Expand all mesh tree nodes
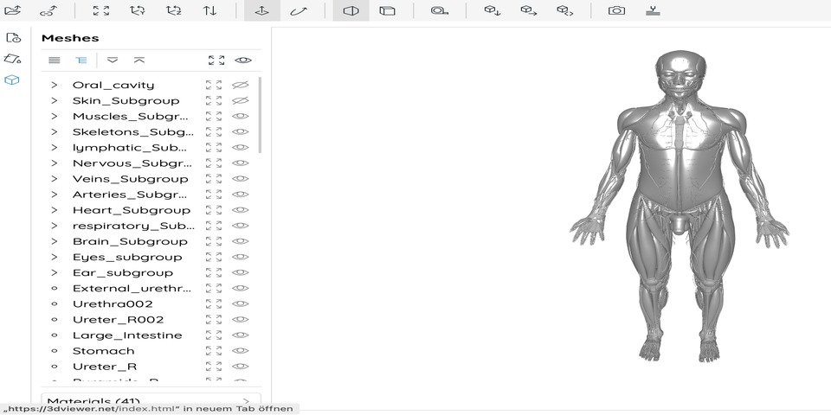Viewport: 831px width, 415px height. pyautogui.click(x=113, y=61)
